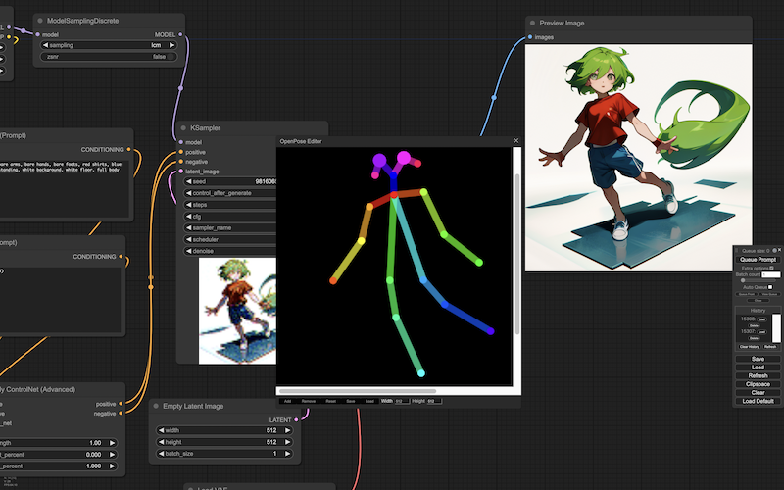Open the sampler_name selector in KSampler
784x490 pixels.
[x=230, y=227]
